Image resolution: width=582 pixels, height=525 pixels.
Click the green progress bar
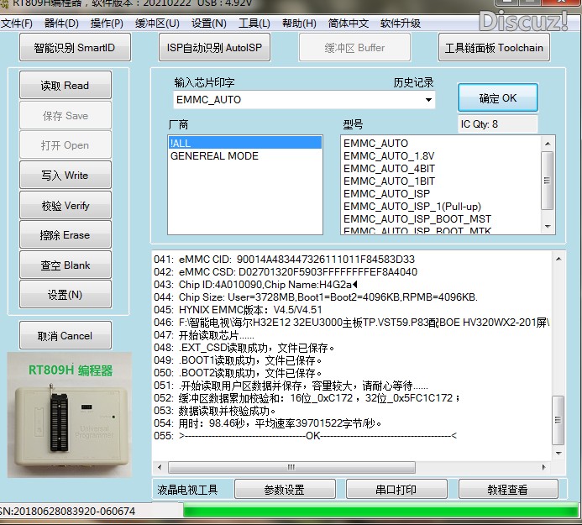coord(378,511)
